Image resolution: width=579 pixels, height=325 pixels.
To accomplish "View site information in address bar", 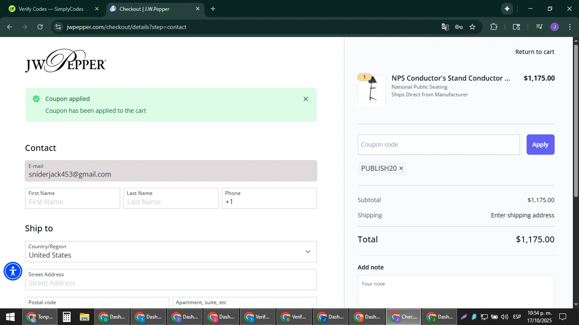I will [58, 27].
